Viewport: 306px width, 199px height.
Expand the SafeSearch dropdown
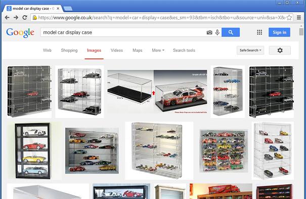click(250, 51)
